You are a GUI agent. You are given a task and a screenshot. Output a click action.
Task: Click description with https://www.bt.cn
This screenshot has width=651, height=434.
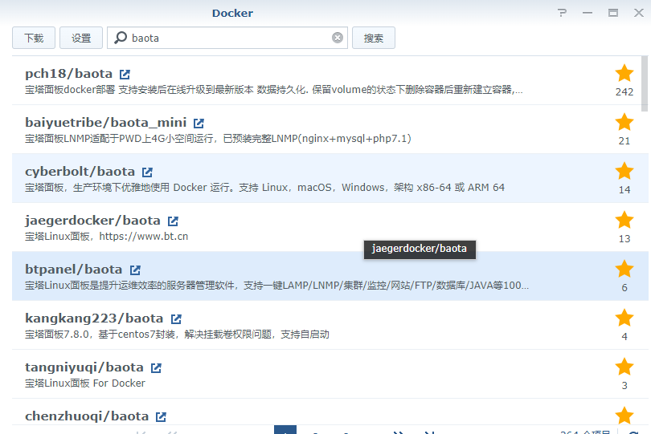[107, 237]
